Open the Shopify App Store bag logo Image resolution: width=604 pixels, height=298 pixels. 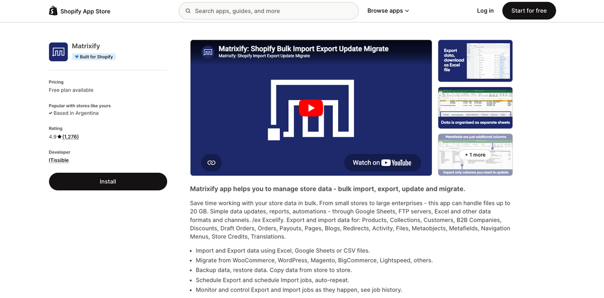pyautogui.click(x=53, y=11)
